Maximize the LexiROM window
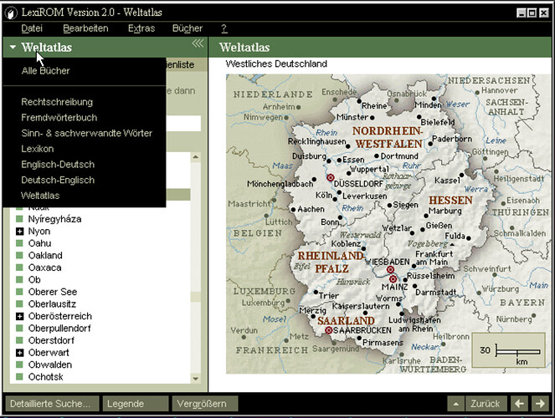The width and height of the screenshot is (555, 418). (x=532, y=13)
